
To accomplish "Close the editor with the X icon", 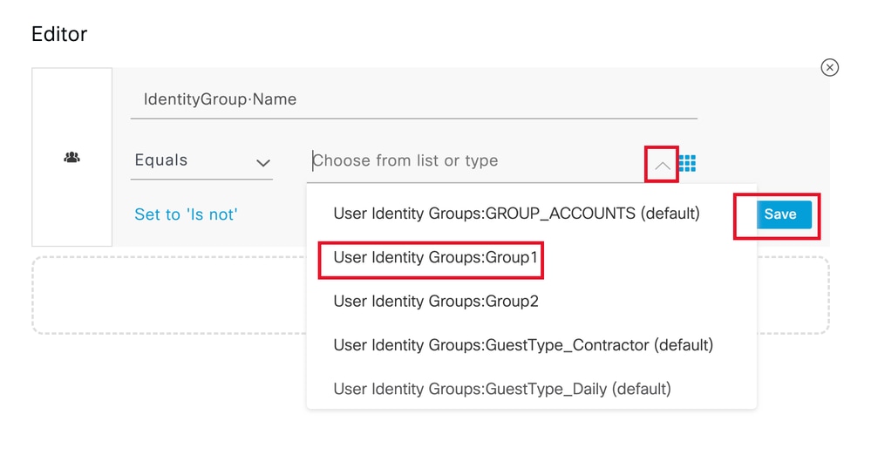I will click(x=829, y=67).
